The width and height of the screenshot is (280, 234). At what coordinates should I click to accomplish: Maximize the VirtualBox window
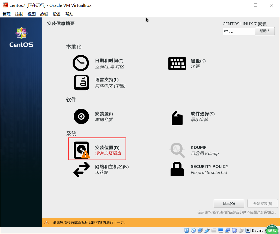tap(255, 5)
